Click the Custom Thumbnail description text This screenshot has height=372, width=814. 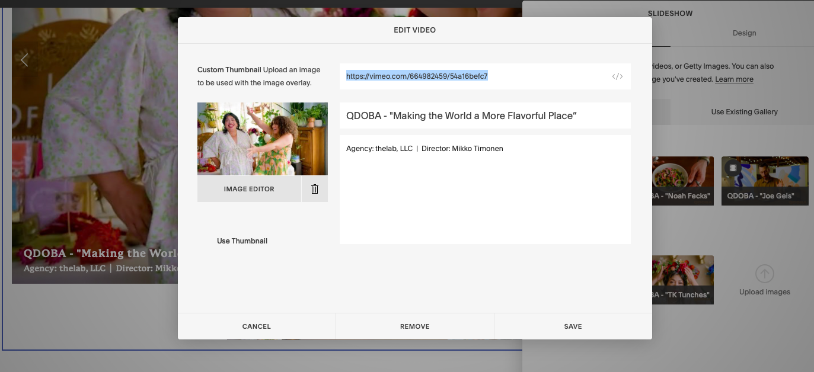pyautogui.click(x=258, y=76)
